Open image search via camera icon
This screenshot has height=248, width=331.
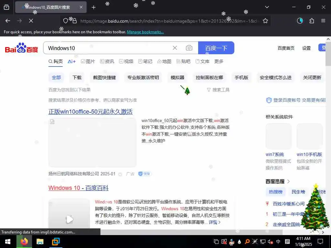coord(189,48)
